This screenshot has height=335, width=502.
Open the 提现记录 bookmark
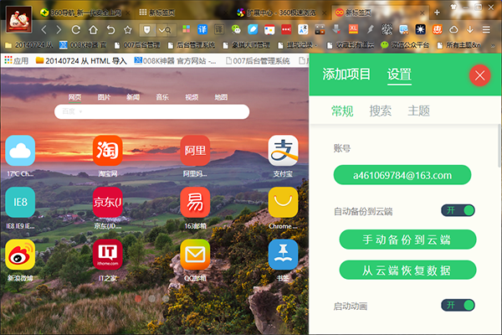coord(297,45)
